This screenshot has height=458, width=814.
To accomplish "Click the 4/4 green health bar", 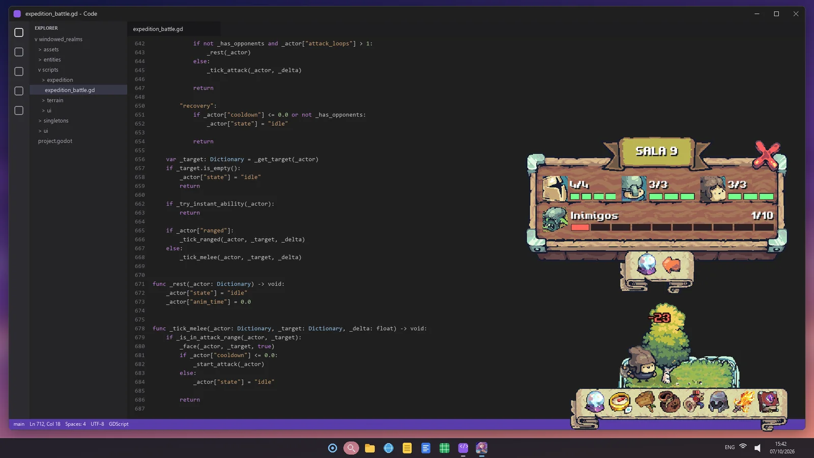I will point(593,196).
